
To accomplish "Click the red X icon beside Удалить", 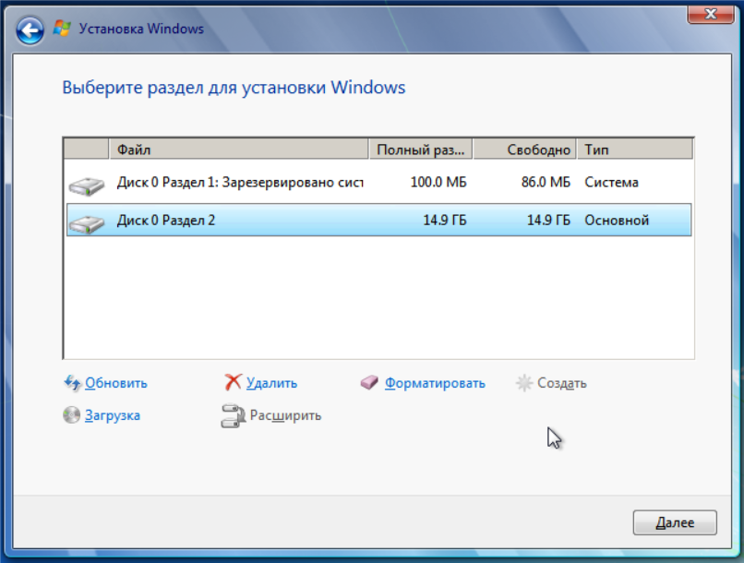I will pyautogui.click(x=233, y=382).
